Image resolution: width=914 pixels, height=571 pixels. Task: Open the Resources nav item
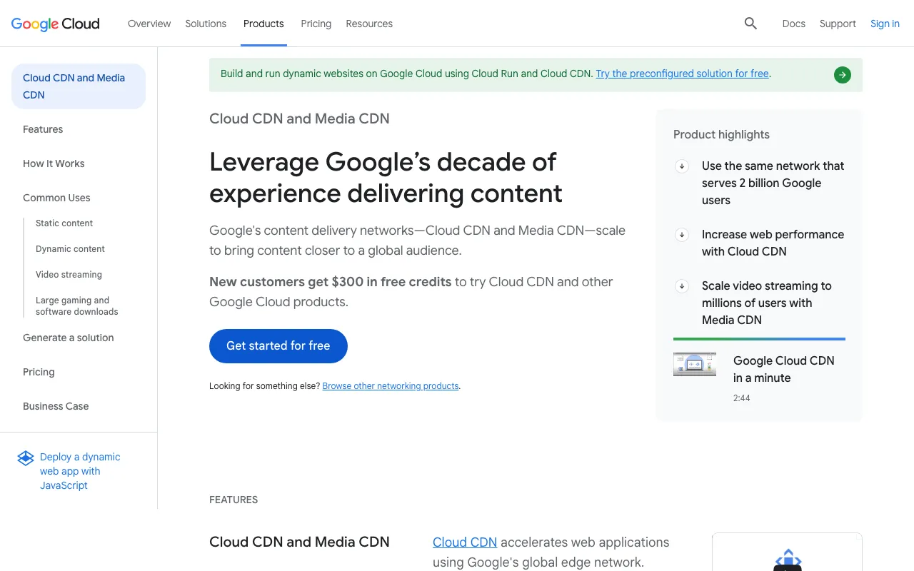pos(369,24)
